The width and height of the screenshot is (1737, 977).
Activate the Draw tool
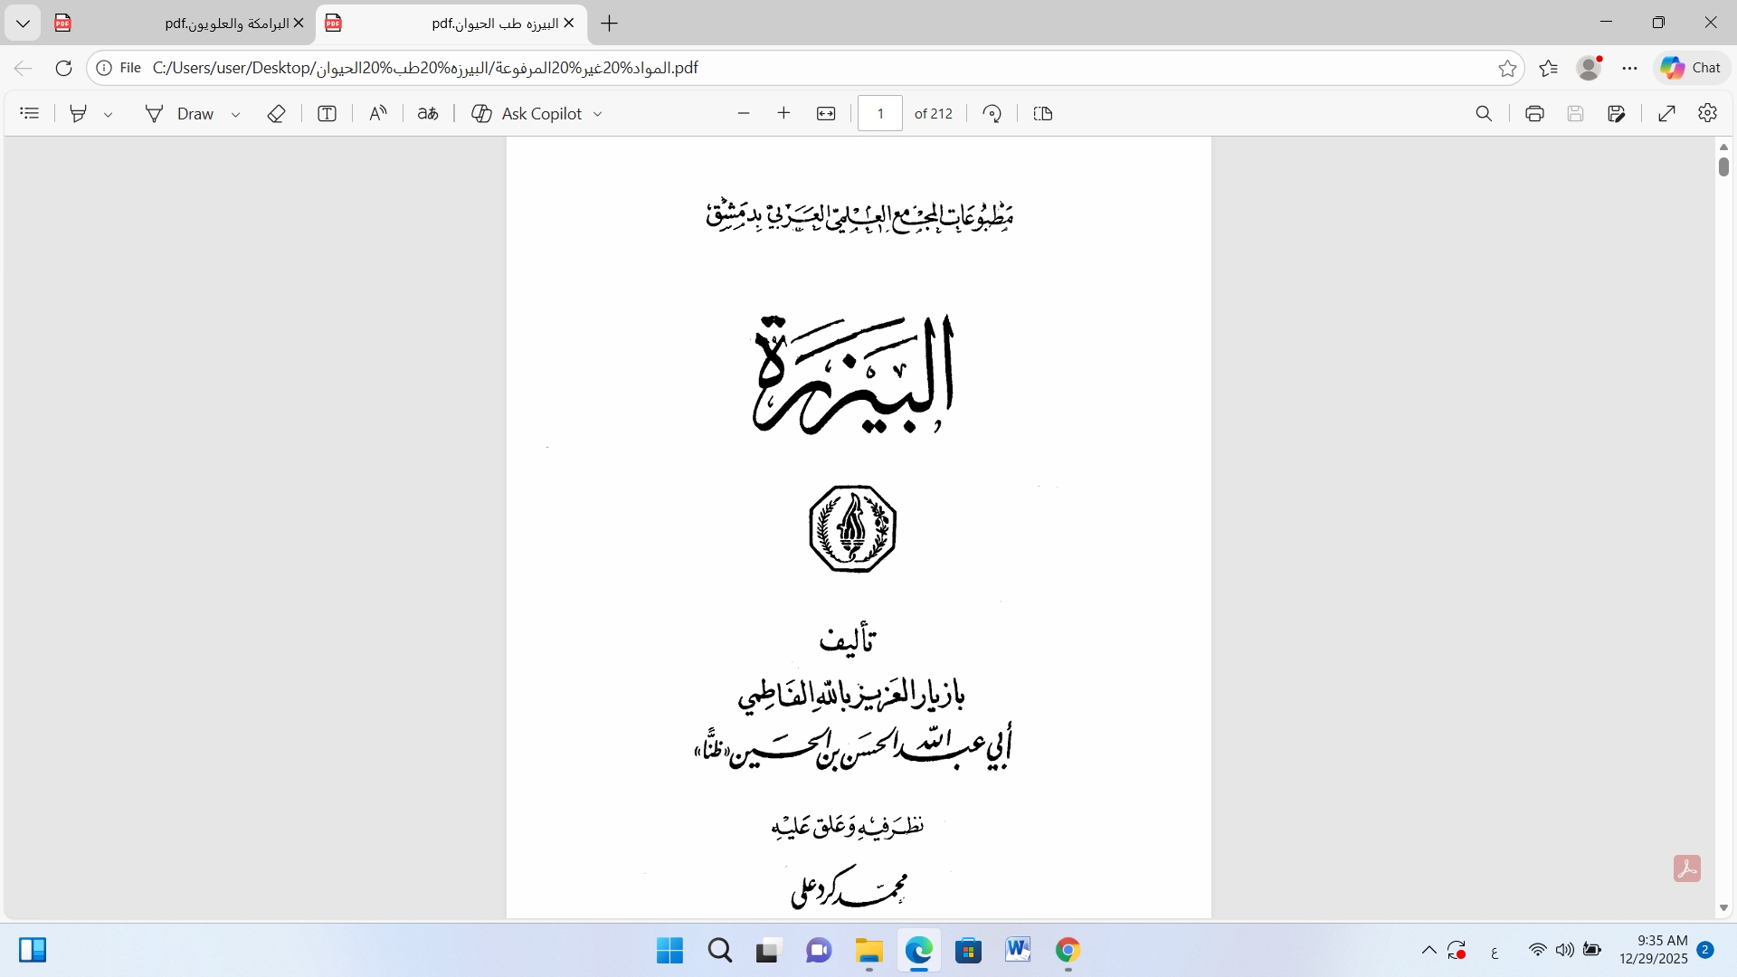179,113
